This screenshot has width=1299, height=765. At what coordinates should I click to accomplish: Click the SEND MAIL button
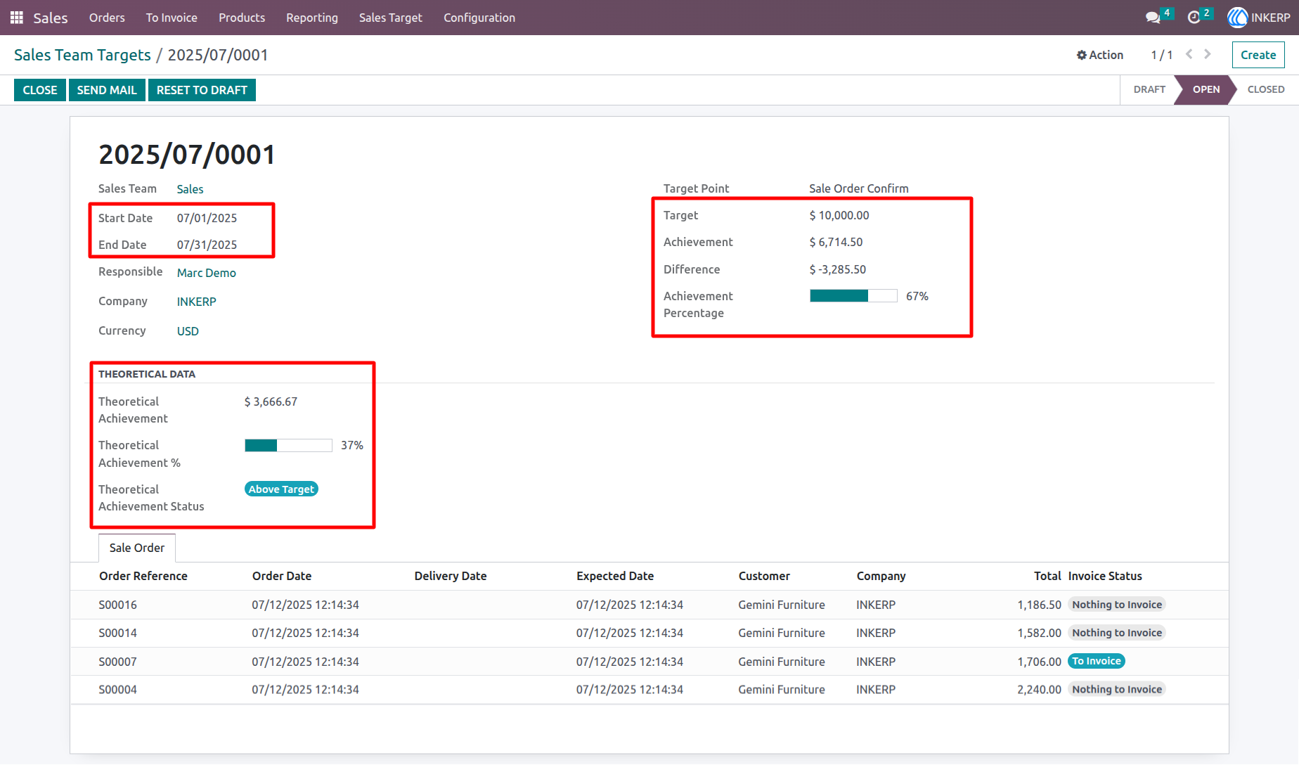tap(107, 90)
